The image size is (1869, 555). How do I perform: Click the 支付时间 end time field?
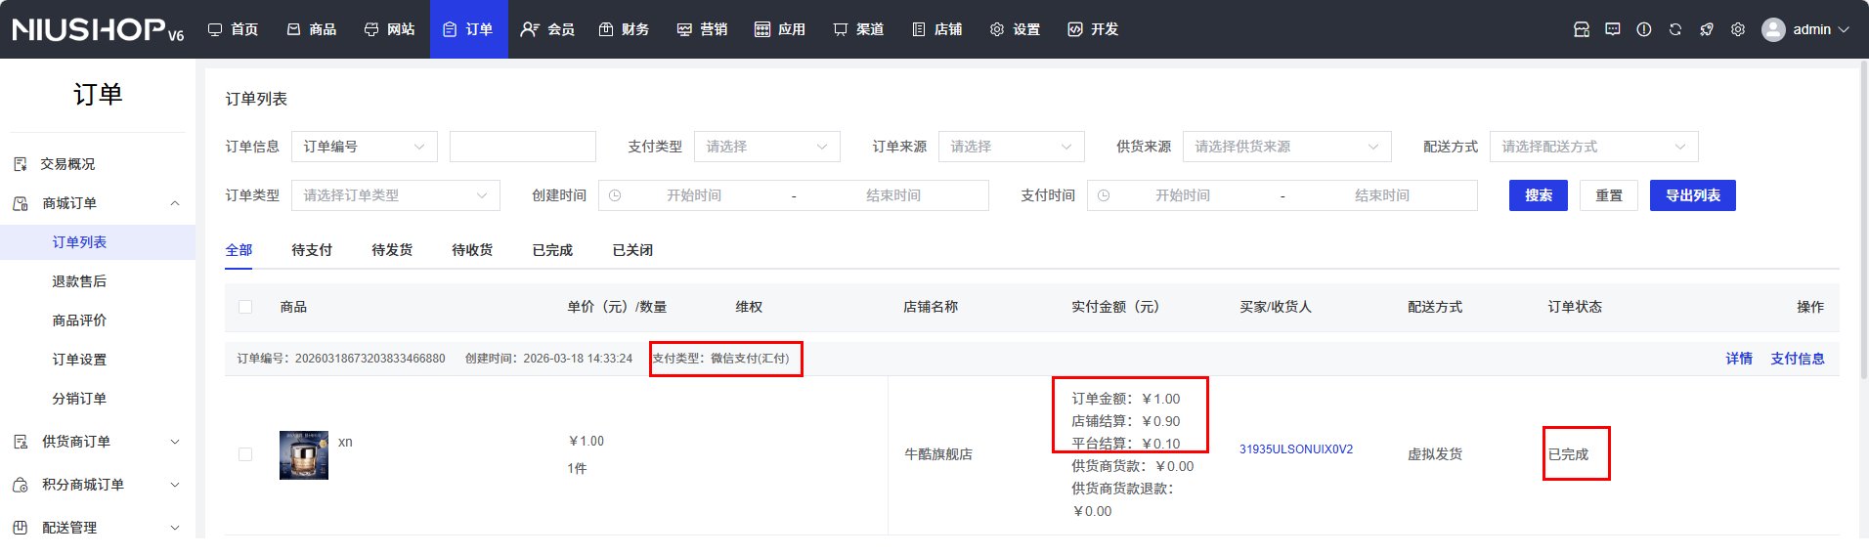point(1382,195)
